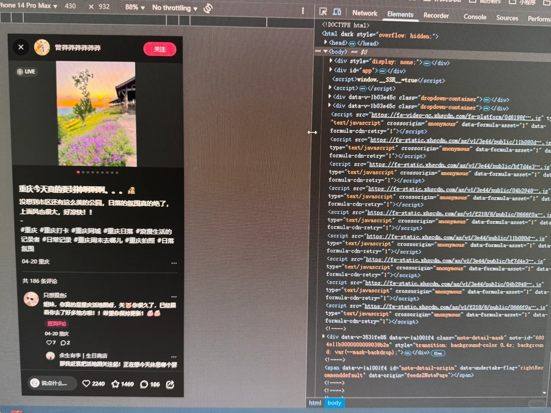This screenshot has width=551, height=413.
Task: Open the body node actions ellipsis
Action: tap(318, 51)
